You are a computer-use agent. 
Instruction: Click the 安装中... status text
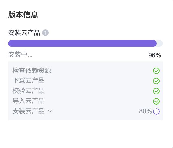point(20,55)
